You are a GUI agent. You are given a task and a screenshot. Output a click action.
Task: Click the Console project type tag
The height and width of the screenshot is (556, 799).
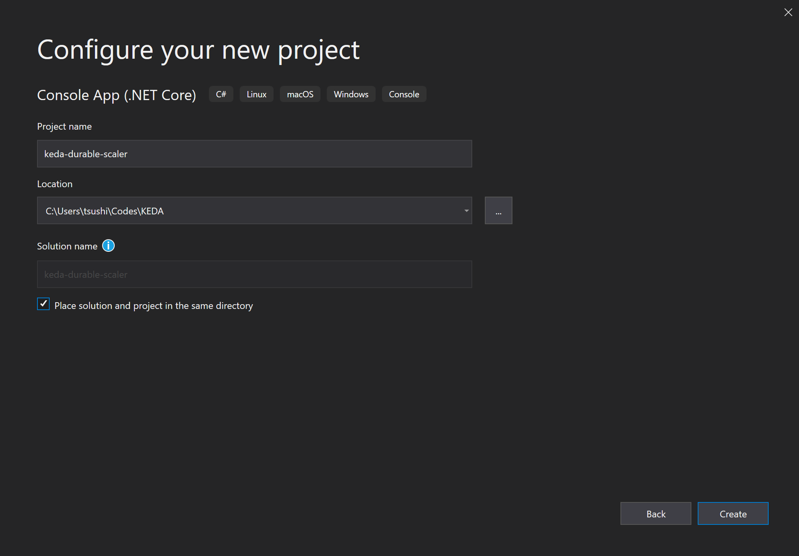404,95
